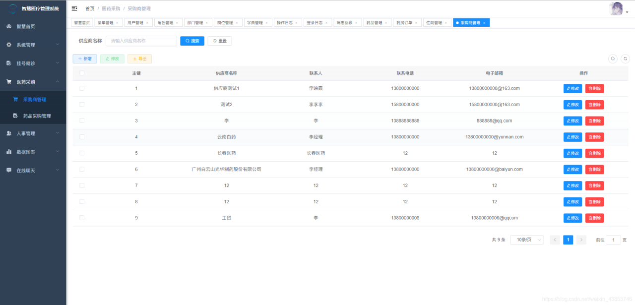Open the 10条/页 page size dropdown
The width and height of the screenshot is (635, 305).
click(526, 240)
